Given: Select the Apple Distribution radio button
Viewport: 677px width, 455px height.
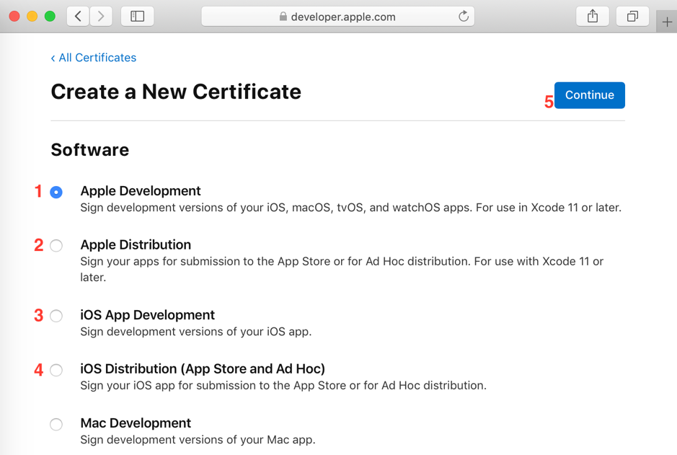Looking at the screenshot, I should [56, 246].
